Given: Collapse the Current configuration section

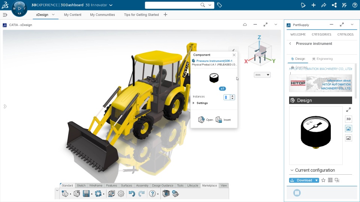Looking at the screenshot, I should tap(292, 171).
